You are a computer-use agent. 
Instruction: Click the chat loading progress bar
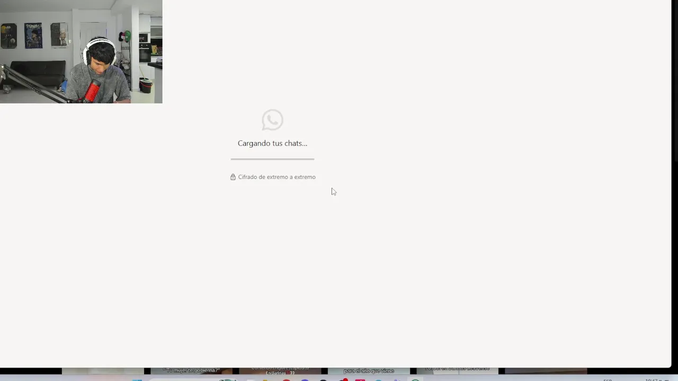272,159
